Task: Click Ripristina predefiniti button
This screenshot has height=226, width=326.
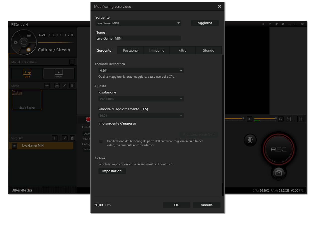Action: point(199,135)
